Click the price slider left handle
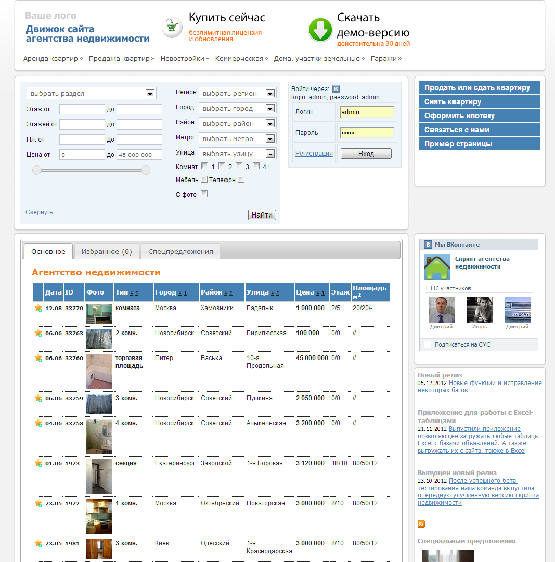The width and height of the screenshot is (555, 562). [x=36, y=170]
